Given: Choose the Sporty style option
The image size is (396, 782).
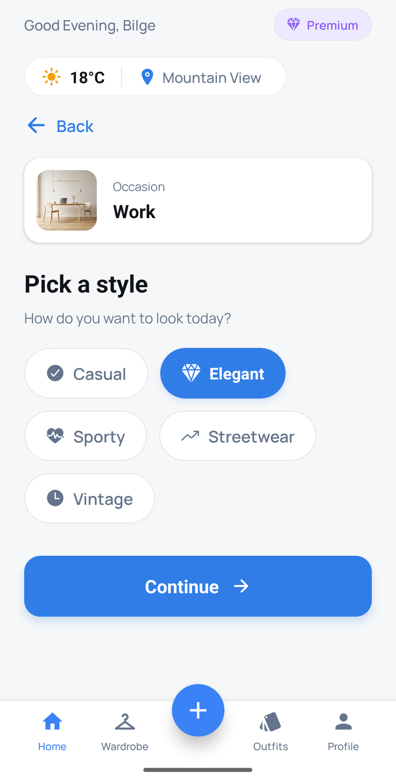Looking at the screenshot, I should click(86, 436).
